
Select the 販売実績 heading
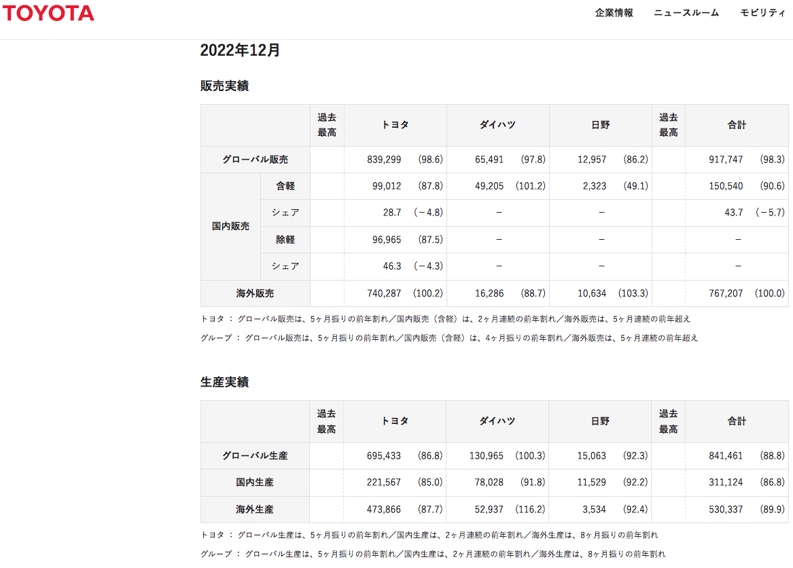pos(224,86)
